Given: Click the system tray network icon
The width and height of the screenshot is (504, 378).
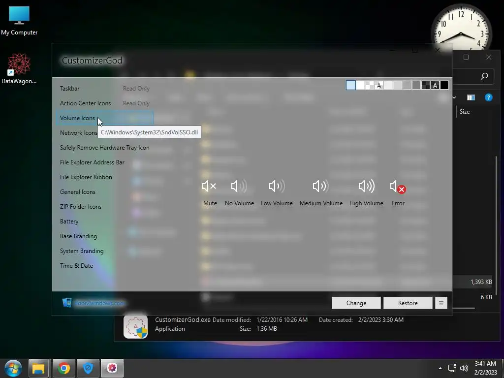Looking at the screenshot, I should coord(452,368).
